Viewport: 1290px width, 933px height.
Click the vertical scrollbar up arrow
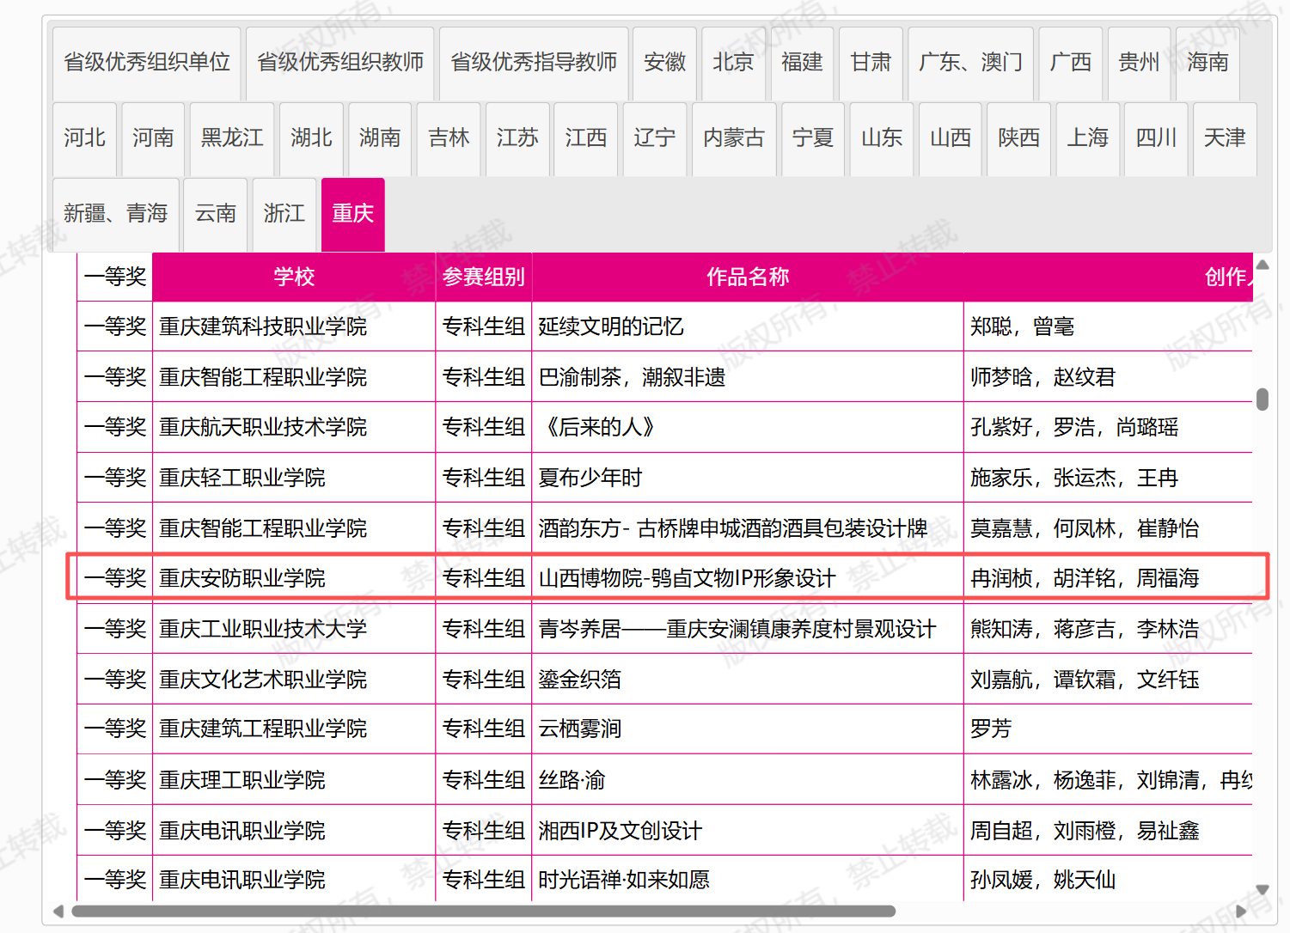1262,265
